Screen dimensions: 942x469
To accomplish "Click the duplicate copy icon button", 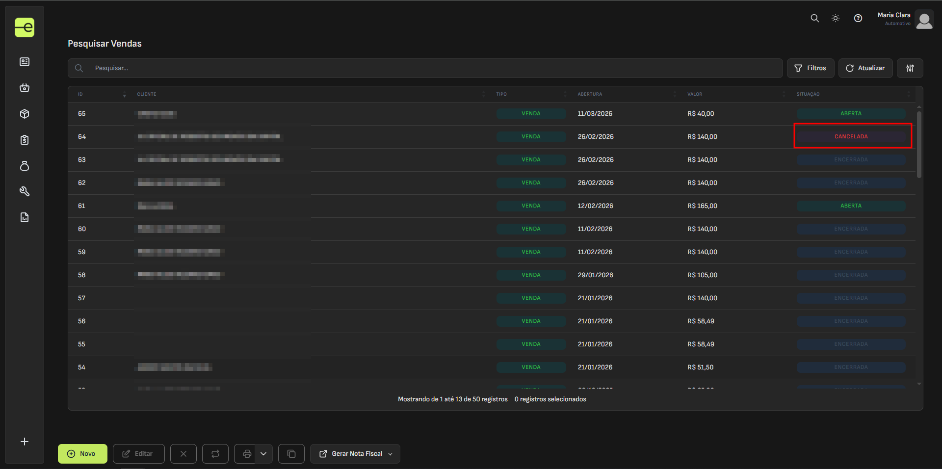I will [x=291, y=454].
